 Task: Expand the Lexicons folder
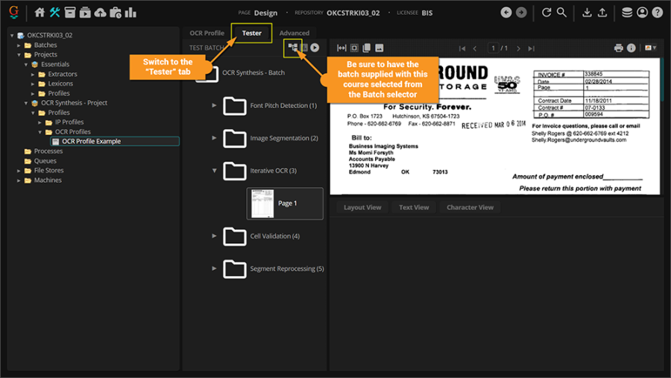pyautogui.click(x=33, y=84)
